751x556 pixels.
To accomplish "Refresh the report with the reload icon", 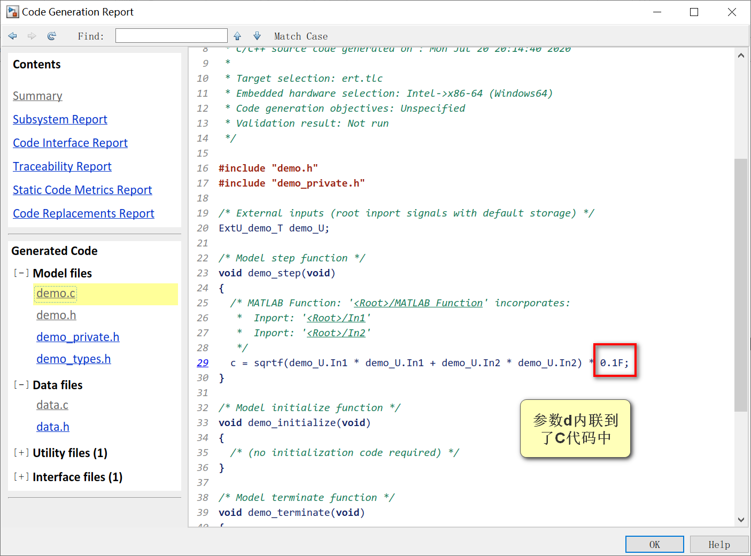I will (52, 36).
